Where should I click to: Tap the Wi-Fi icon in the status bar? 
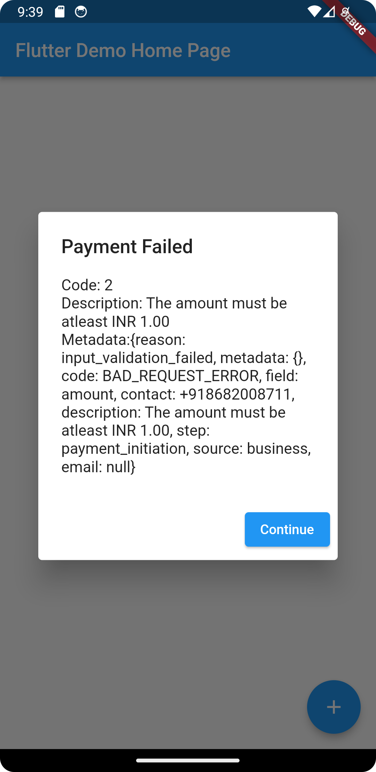click(314, 11)
